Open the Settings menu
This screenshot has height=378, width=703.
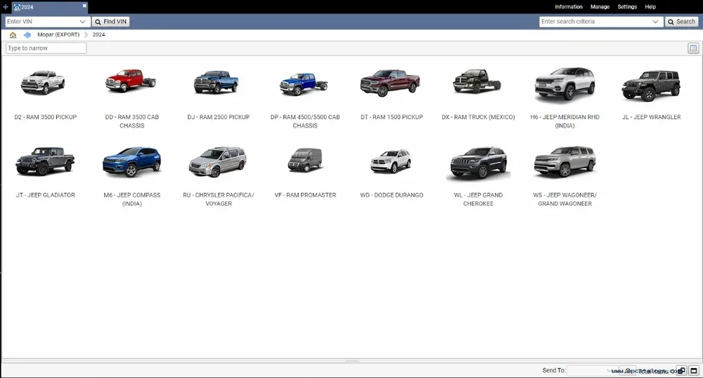[x=626, y=6]
